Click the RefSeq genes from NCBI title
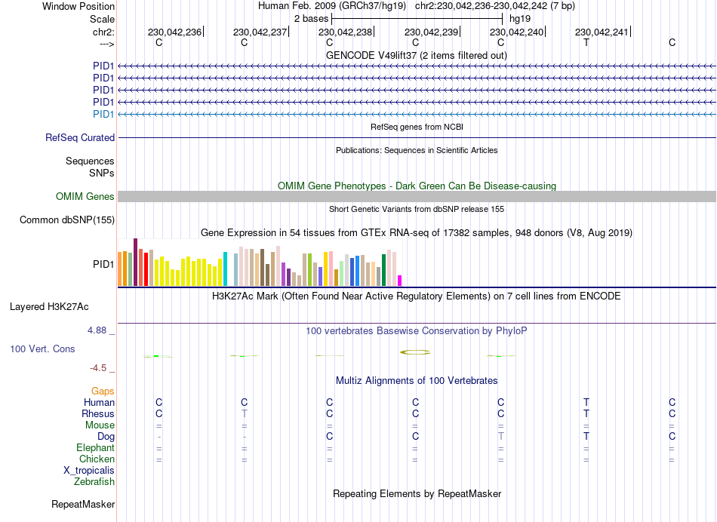 pos(417,127)
